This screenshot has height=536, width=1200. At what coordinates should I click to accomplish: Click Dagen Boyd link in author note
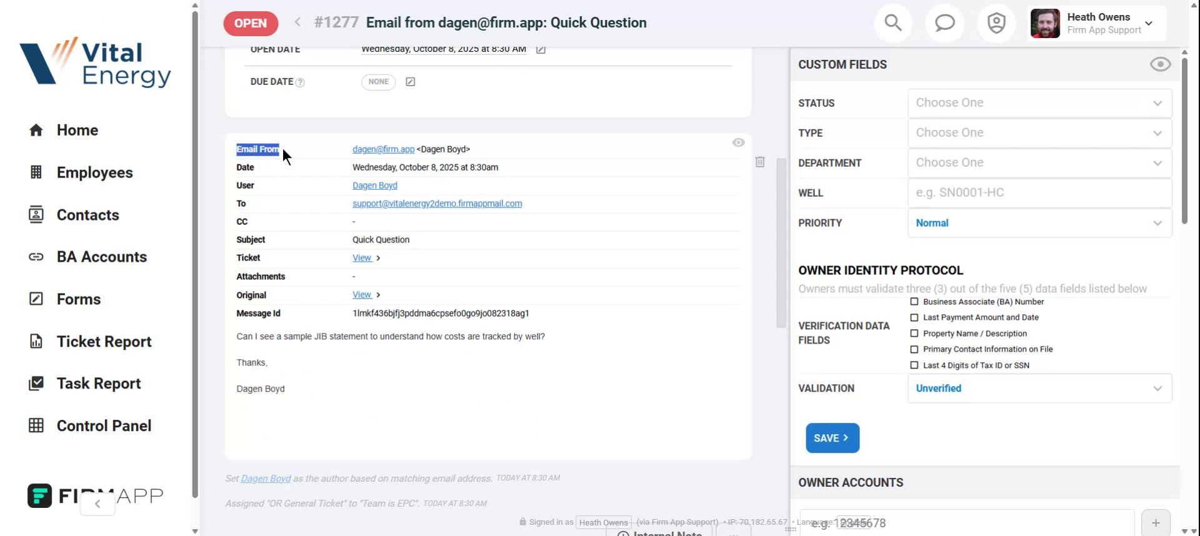[266, 479]
